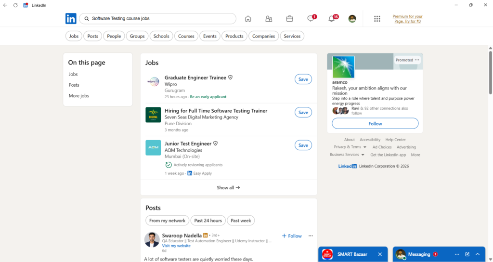Viewport: 493px width, 262px height.
Task: Expand the Messaging panel chevron
Action: (x=478, y=254)
